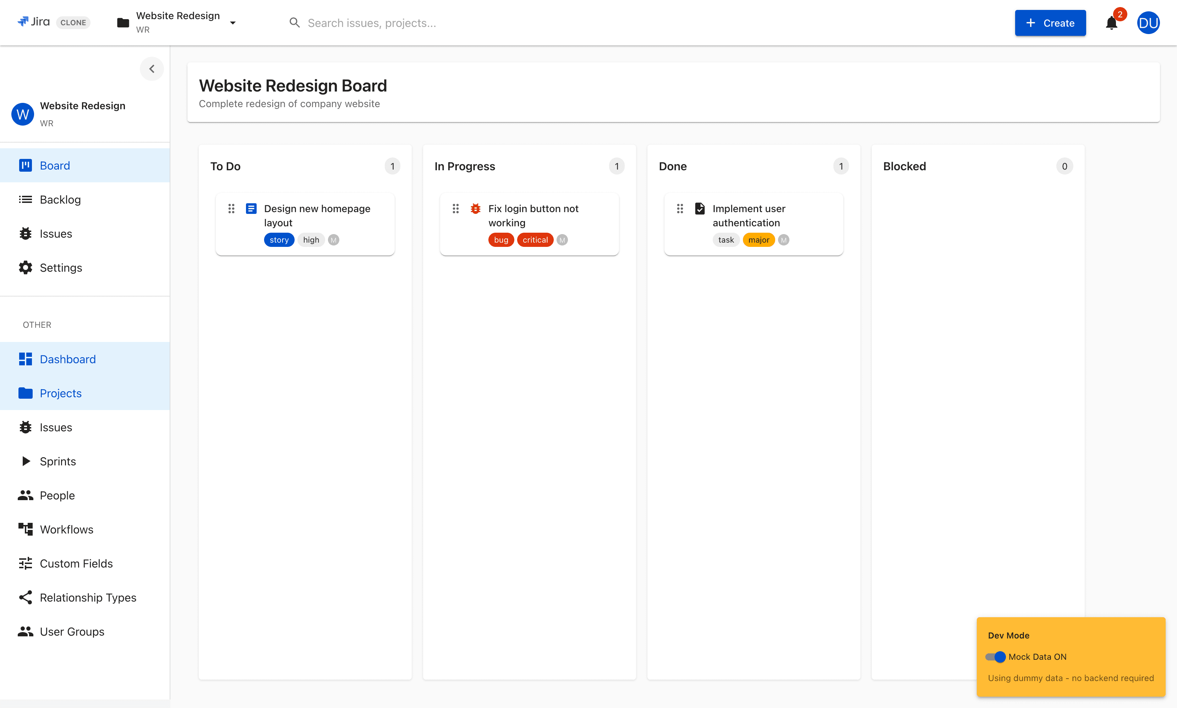This screenshot has width=1177, height=708.
Task: Open the Sprints section in the sidebar
Action: click(x=58, y=461)
